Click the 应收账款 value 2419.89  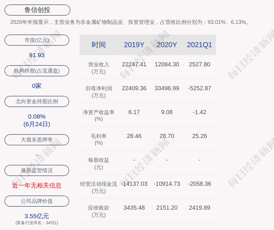(199, 208)
